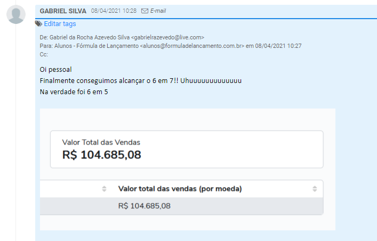Screen dimensions: 377x241
Task: Open the embedded sales report image
Action: pos(188,169)
